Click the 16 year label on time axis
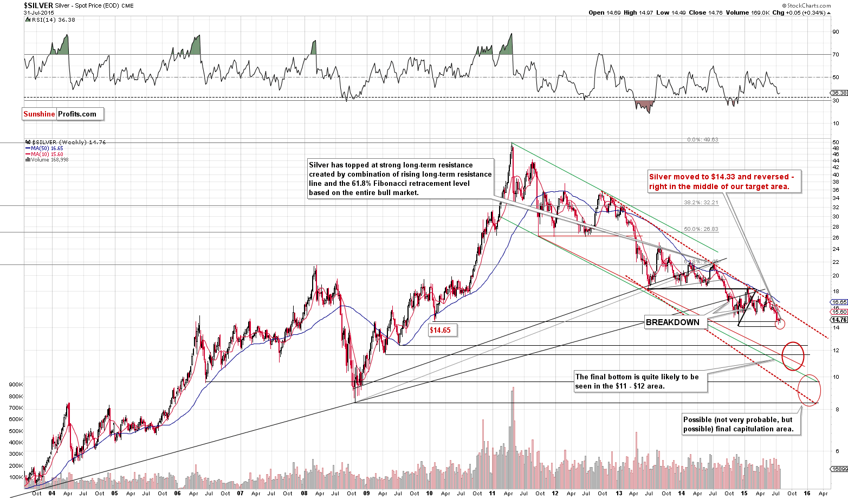 point(807,493)
